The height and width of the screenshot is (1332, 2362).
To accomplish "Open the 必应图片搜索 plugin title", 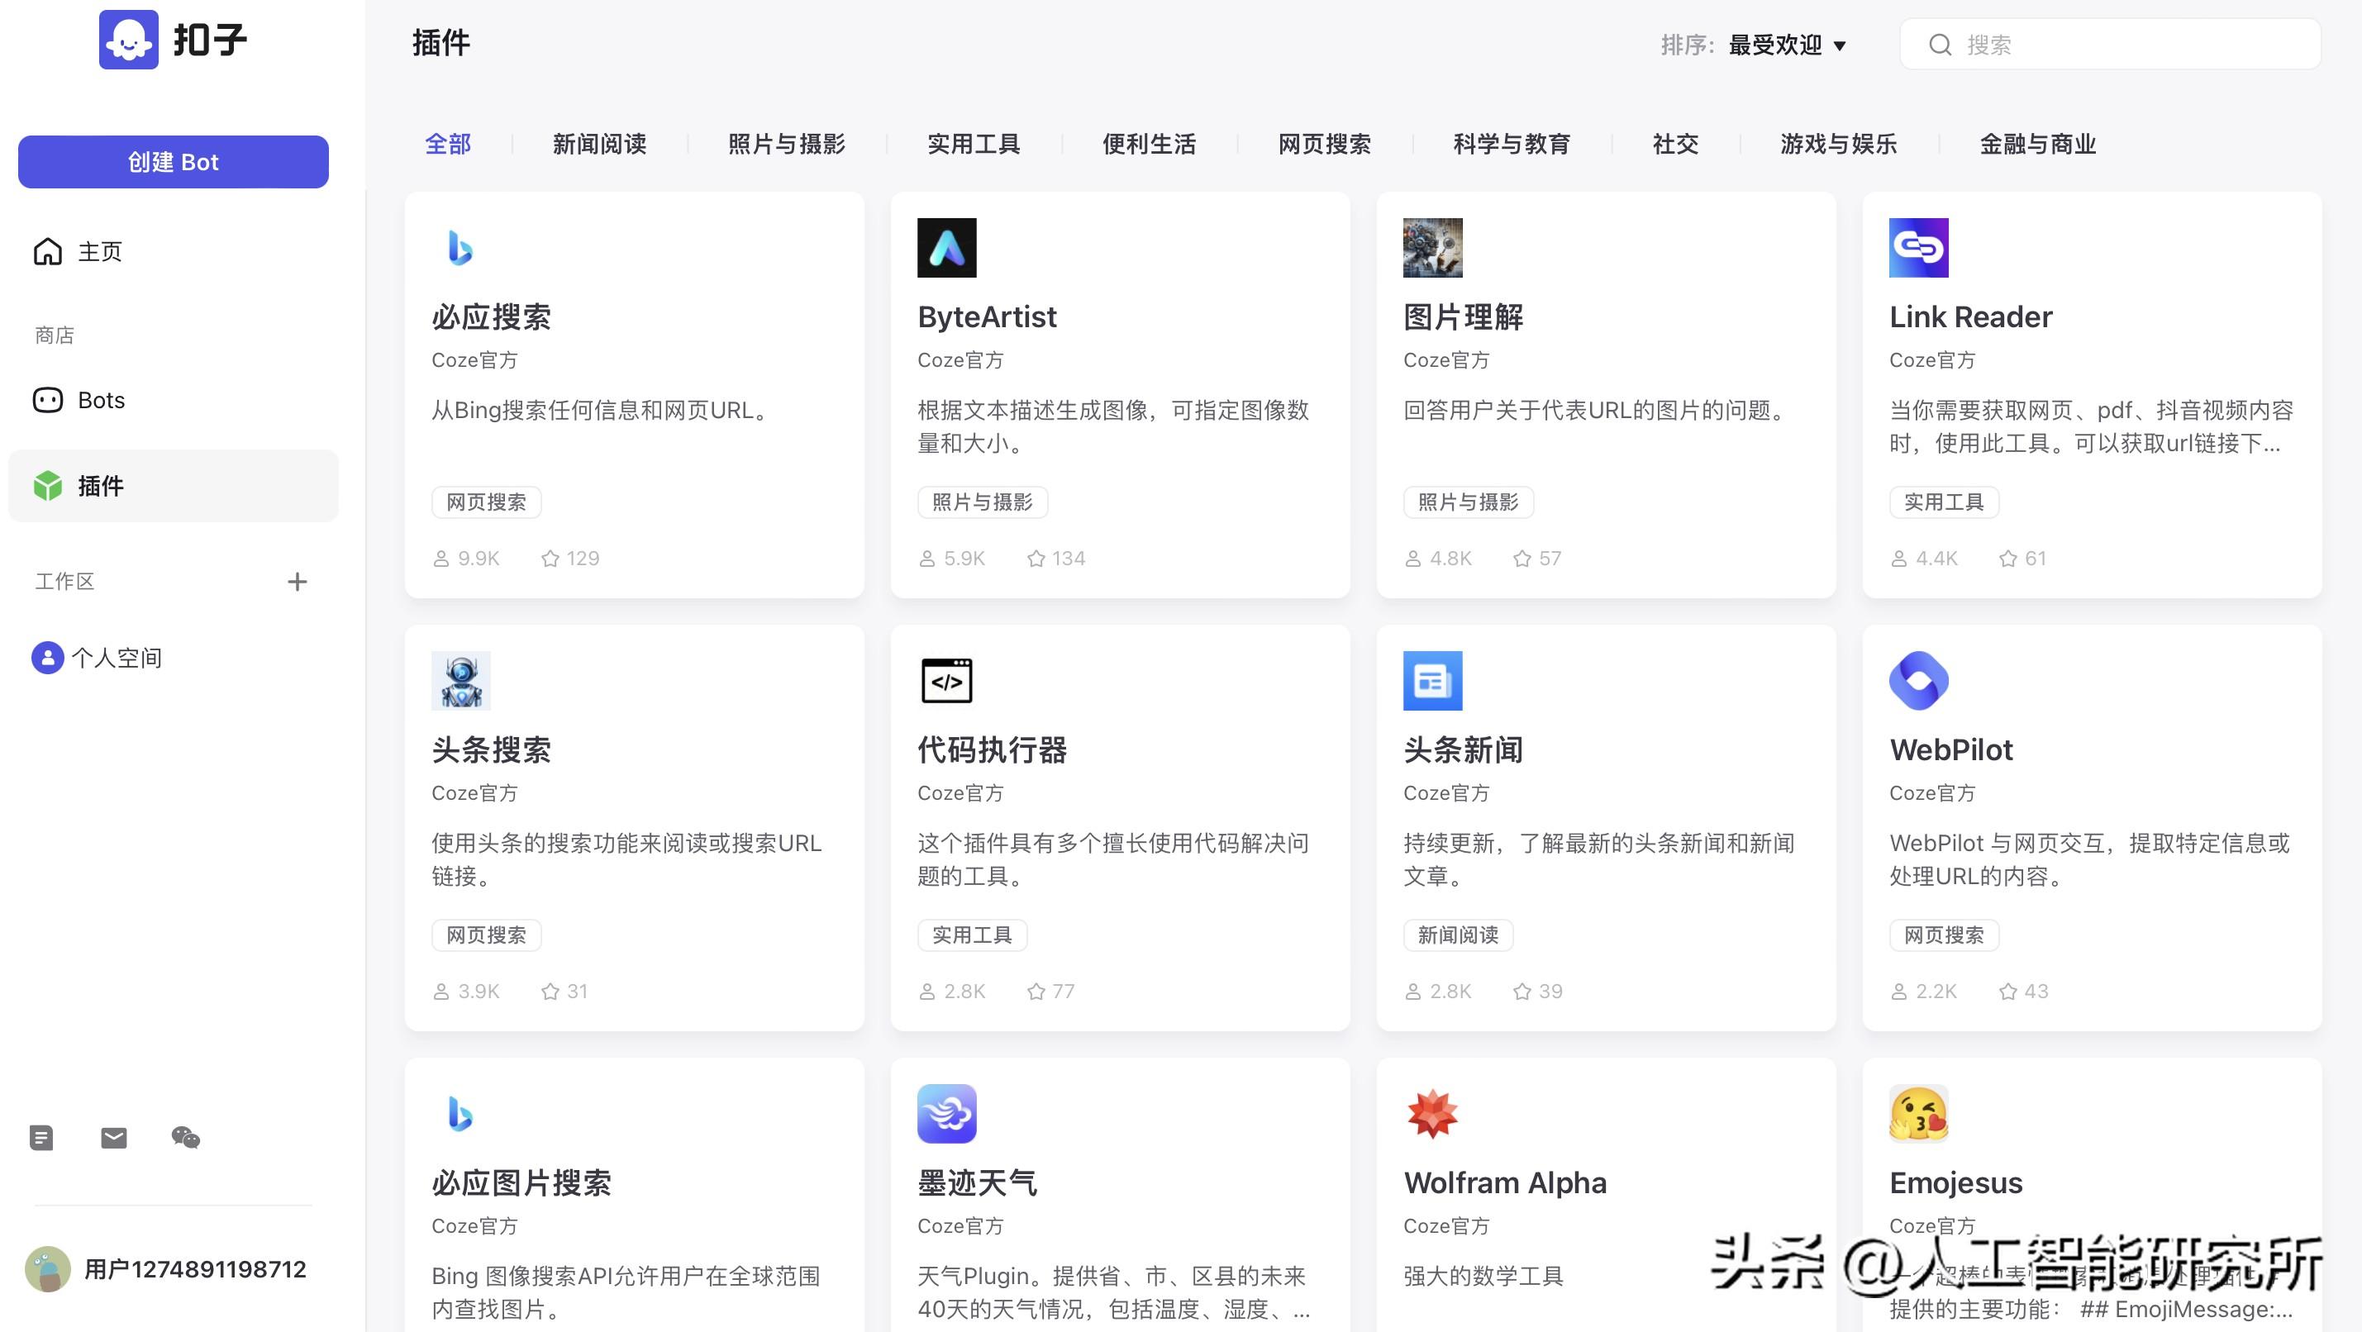I will 521,1182.
